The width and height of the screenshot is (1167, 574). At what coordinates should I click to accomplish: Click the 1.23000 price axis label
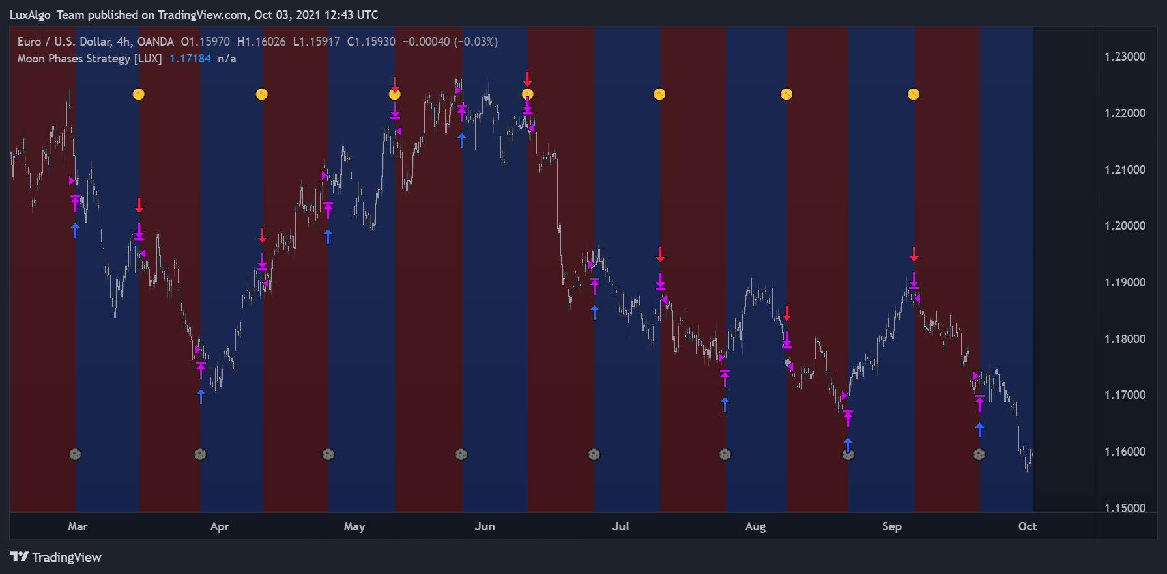pos(1125,57)
